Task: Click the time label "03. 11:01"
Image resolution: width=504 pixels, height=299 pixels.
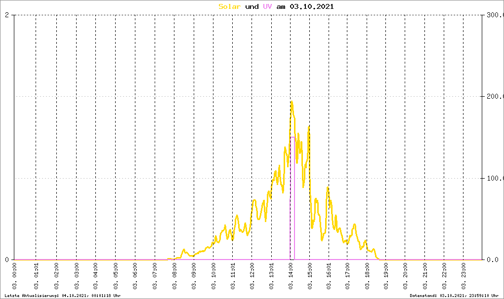Action: pyautogui.click(x=232, y=276)
